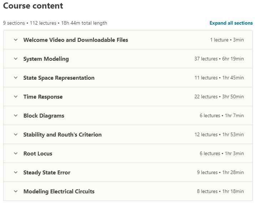Image resolution: width=255 pixels, height=203 pixels.
Task: Click the 9 lectures 1hr 28min label
Action: pos(220,172)
